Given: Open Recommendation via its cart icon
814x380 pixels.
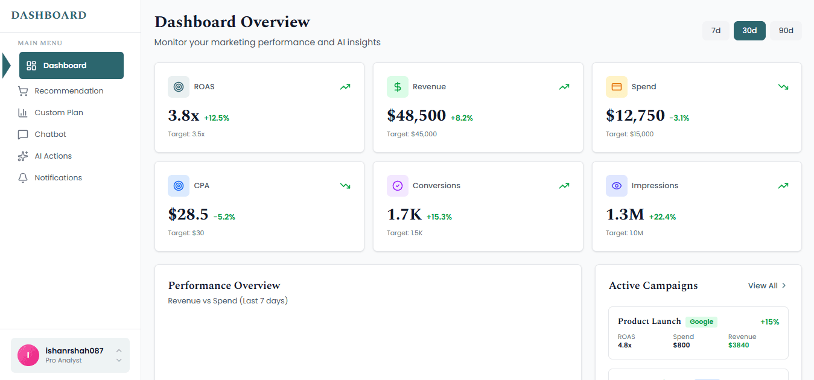Looking at the screenshot, I should [24, 90].
